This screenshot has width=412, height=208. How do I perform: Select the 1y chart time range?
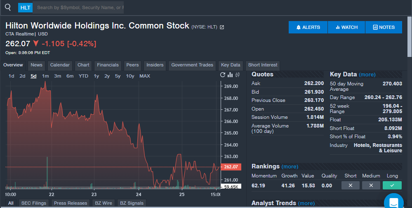(x=96, y=76)
